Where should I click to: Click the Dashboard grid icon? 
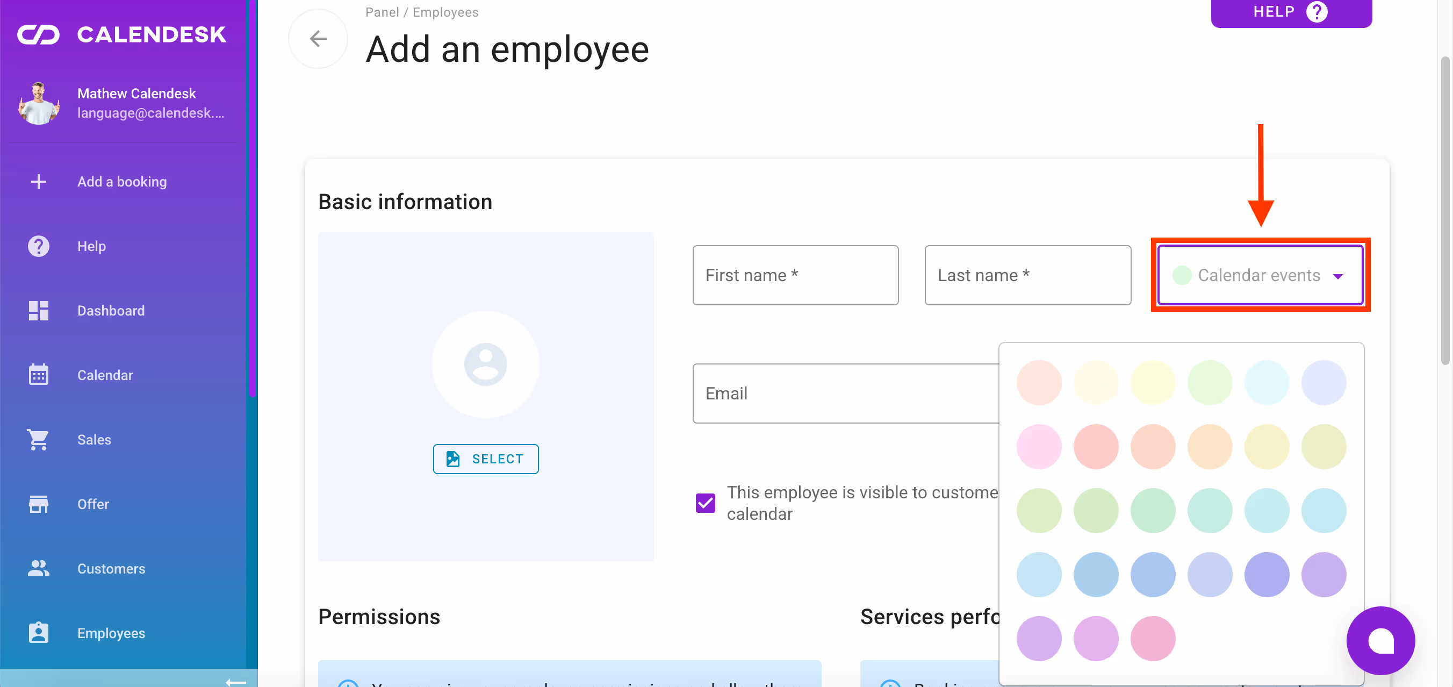point(38,310)
